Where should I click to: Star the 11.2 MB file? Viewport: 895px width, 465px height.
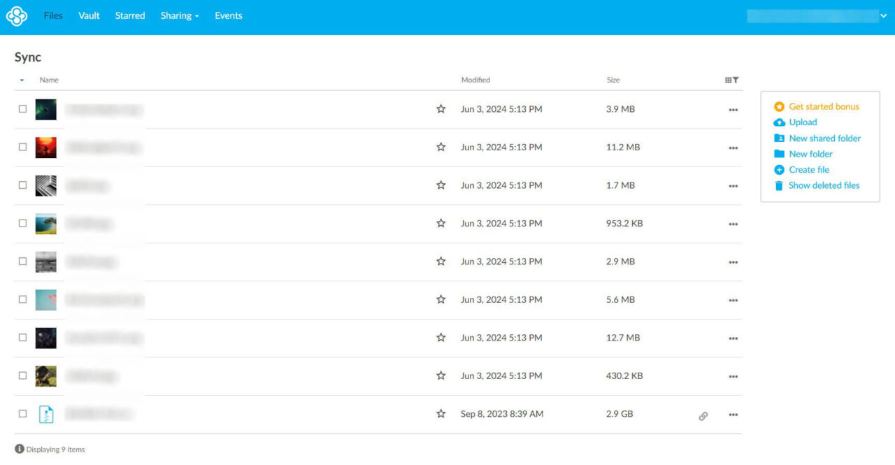coord(441,147)
